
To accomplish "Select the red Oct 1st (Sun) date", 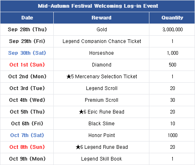I will point(27,65).
